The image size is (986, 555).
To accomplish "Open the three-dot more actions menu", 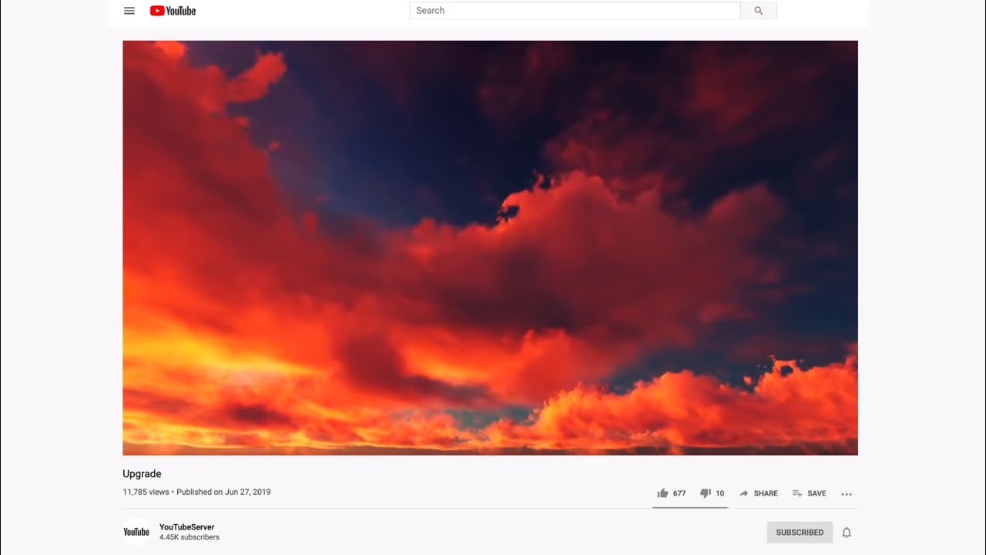I will click(847, 494).
